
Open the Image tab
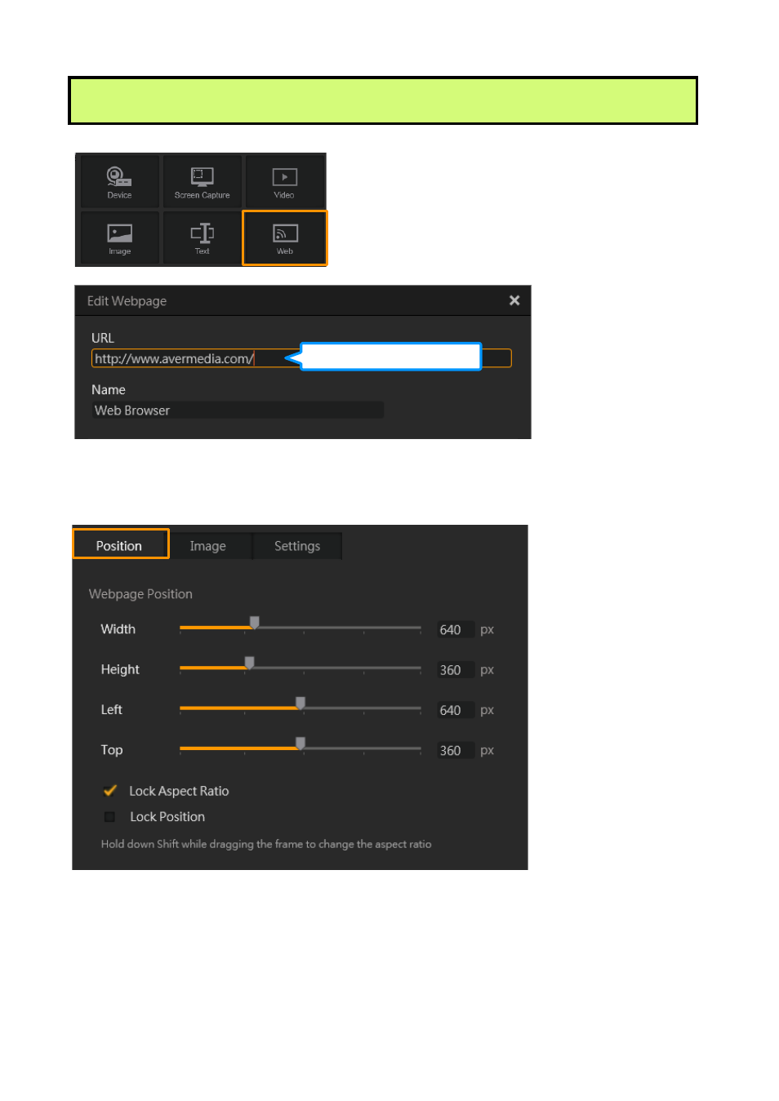pos(207,546)
